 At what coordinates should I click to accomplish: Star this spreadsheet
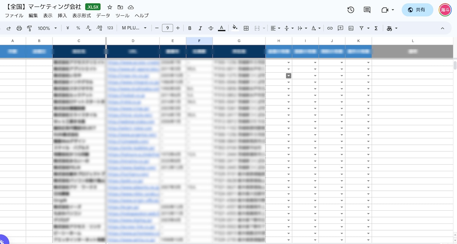pos(110,7)
